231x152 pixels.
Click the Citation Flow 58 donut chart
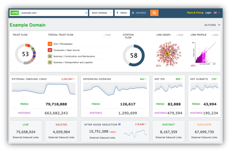click(134, 55)
